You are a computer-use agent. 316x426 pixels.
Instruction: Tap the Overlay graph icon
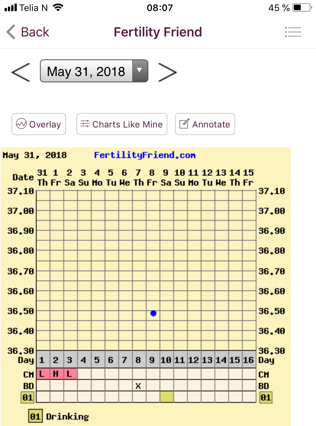[21, 124]
